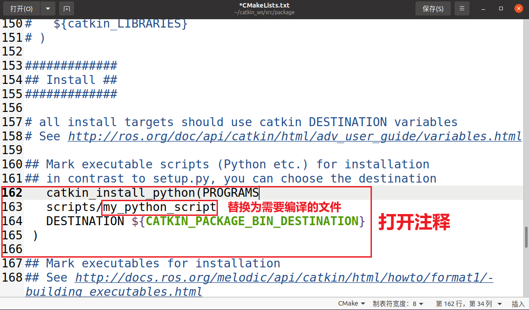Expand the recent files arrow beside 打开

(x=47, y=8)
